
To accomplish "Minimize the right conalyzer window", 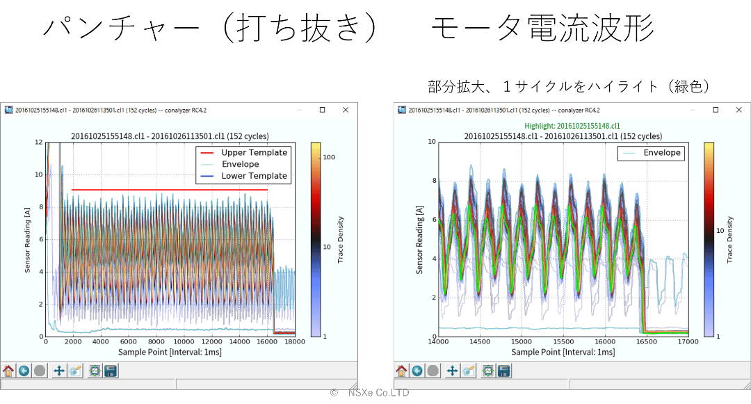I will (693, 110).
